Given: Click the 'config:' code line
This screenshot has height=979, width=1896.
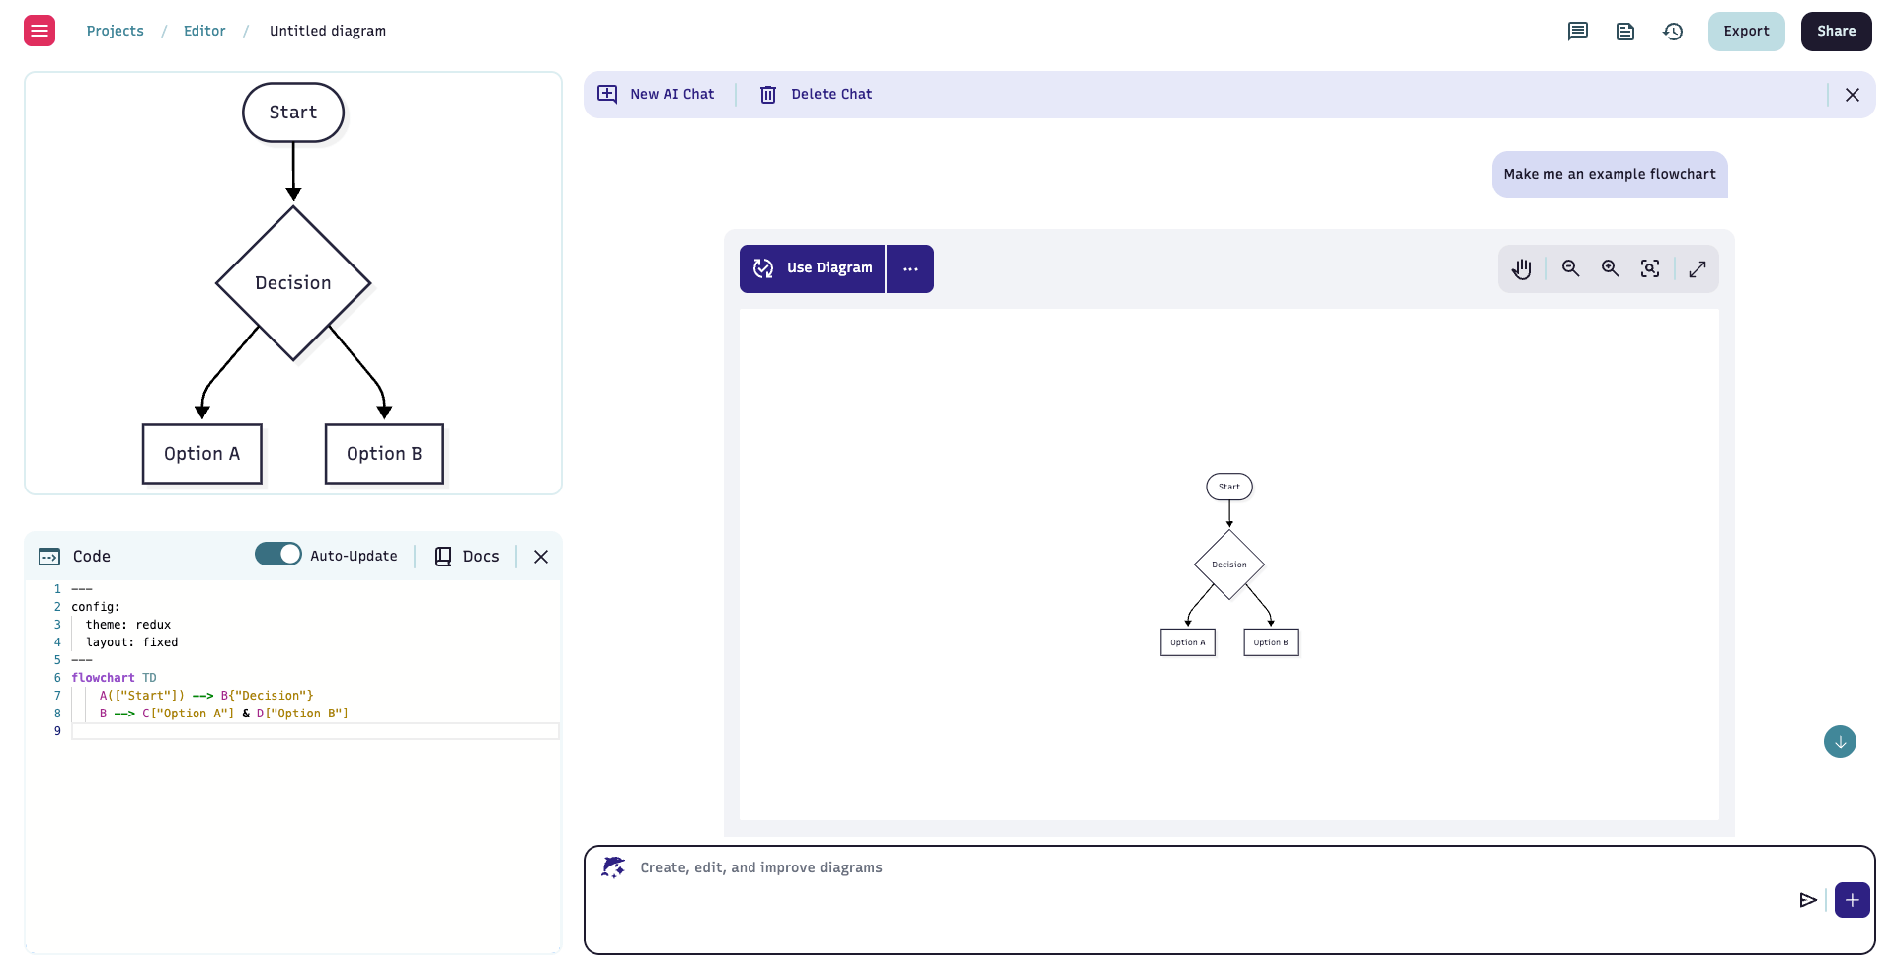Looking at the screenshot, I should coord(96,607).
